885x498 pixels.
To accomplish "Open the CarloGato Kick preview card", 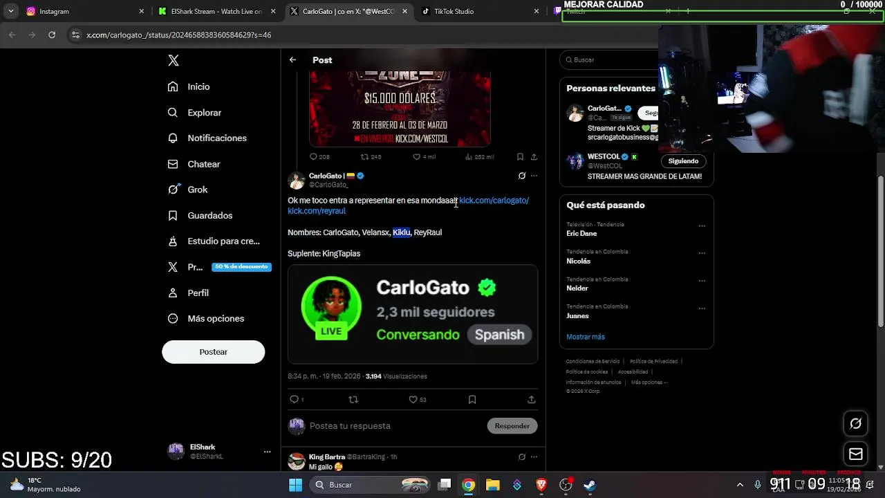I will click(413, 314).
